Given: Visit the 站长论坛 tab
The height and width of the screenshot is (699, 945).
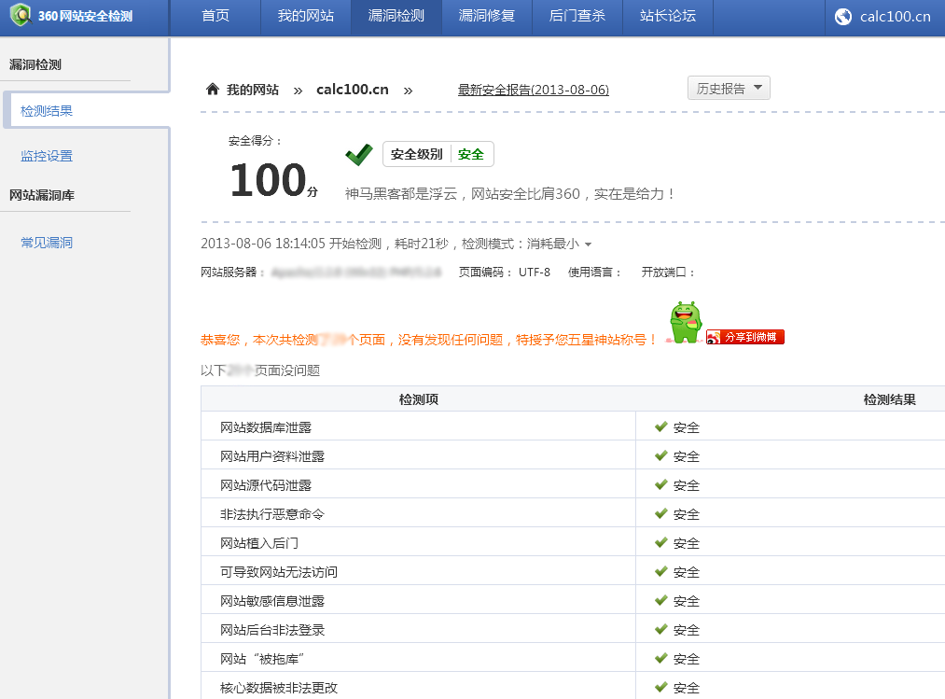Looking at the screenshot, I should [668, 16].
